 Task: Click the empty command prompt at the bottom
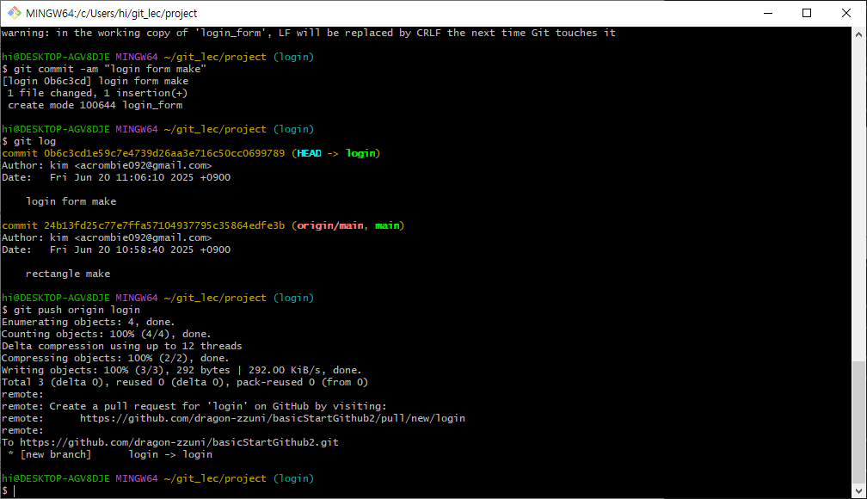(x=9, y=490)
